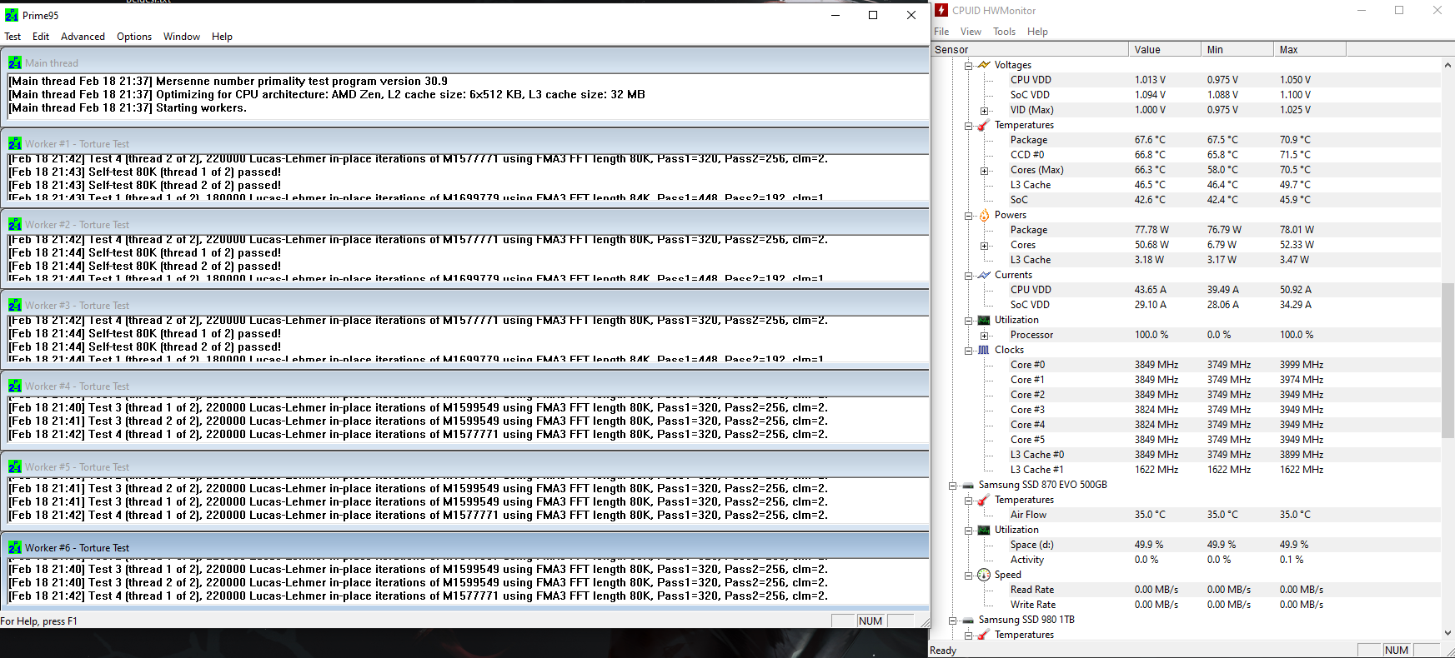Click the Clocks icon
This screenshot has height=658, width=1455.
click(x=984, y=350)
